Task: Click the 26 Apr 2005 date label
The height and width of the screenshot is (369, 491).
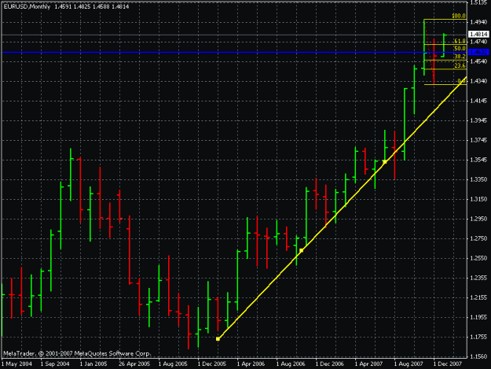Action: coord(134,364)
